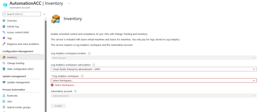
Task: Open the West Europe location dropdown
Action: [x=154, y=58]
